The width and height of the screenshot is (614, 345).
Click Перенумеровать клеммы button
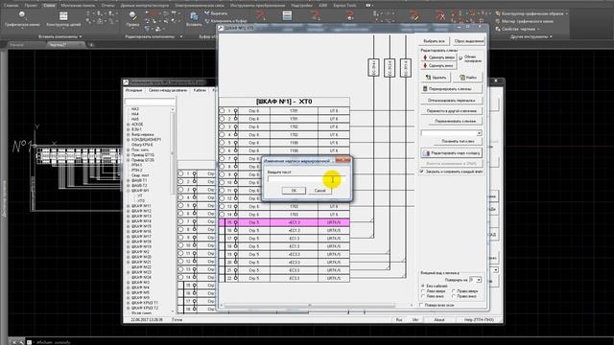pyautogui.click(x=452, y=89)
